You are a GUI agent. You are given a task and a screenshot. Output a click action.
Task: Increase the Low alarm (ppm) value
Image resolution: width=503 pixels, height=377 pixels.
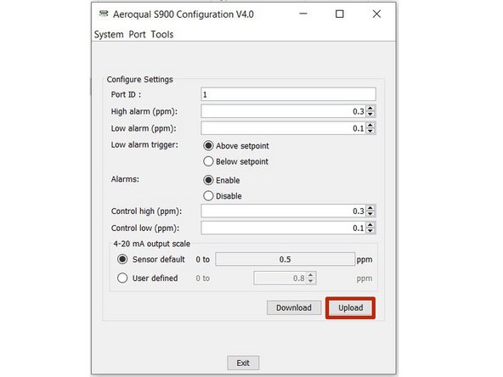pyautogui.click(x=370, y=126)
